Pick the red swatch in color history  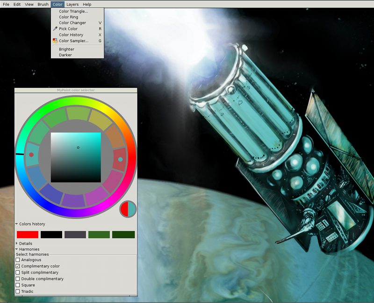point(28,234)
